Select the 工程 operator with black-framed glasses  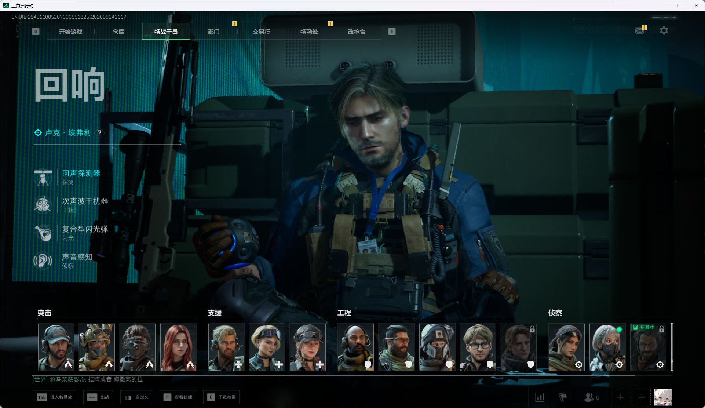tap(478, 347)
